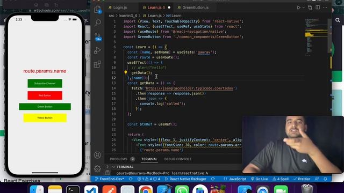Click the expand arrow left of TERMINAL section
The width and height of the screenshot is (344, 193).
click(x=107, y=167)
